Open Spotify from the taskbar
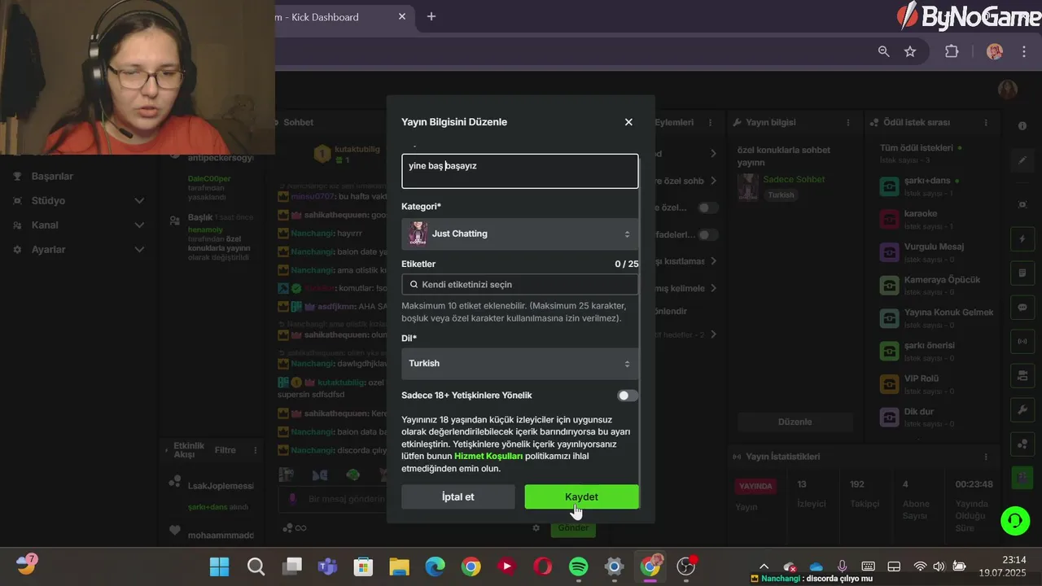The width and height of the screenshot is (1042, 586). [578, 566]
